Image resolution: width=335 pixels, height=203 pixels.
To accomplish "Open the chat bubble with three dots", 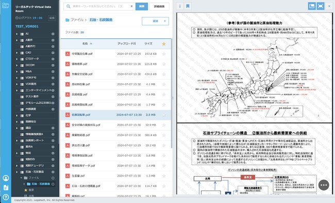I will click(324, 185).
